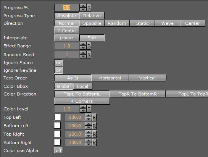Decrease Color Level with down arrow
The width and height of the screenshot is (208, 157).
coord(83,111)
